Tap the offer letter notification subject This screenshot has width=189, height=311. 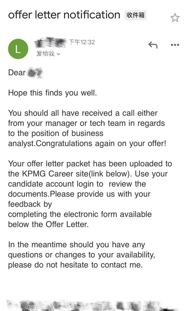[x=64, y=15]
